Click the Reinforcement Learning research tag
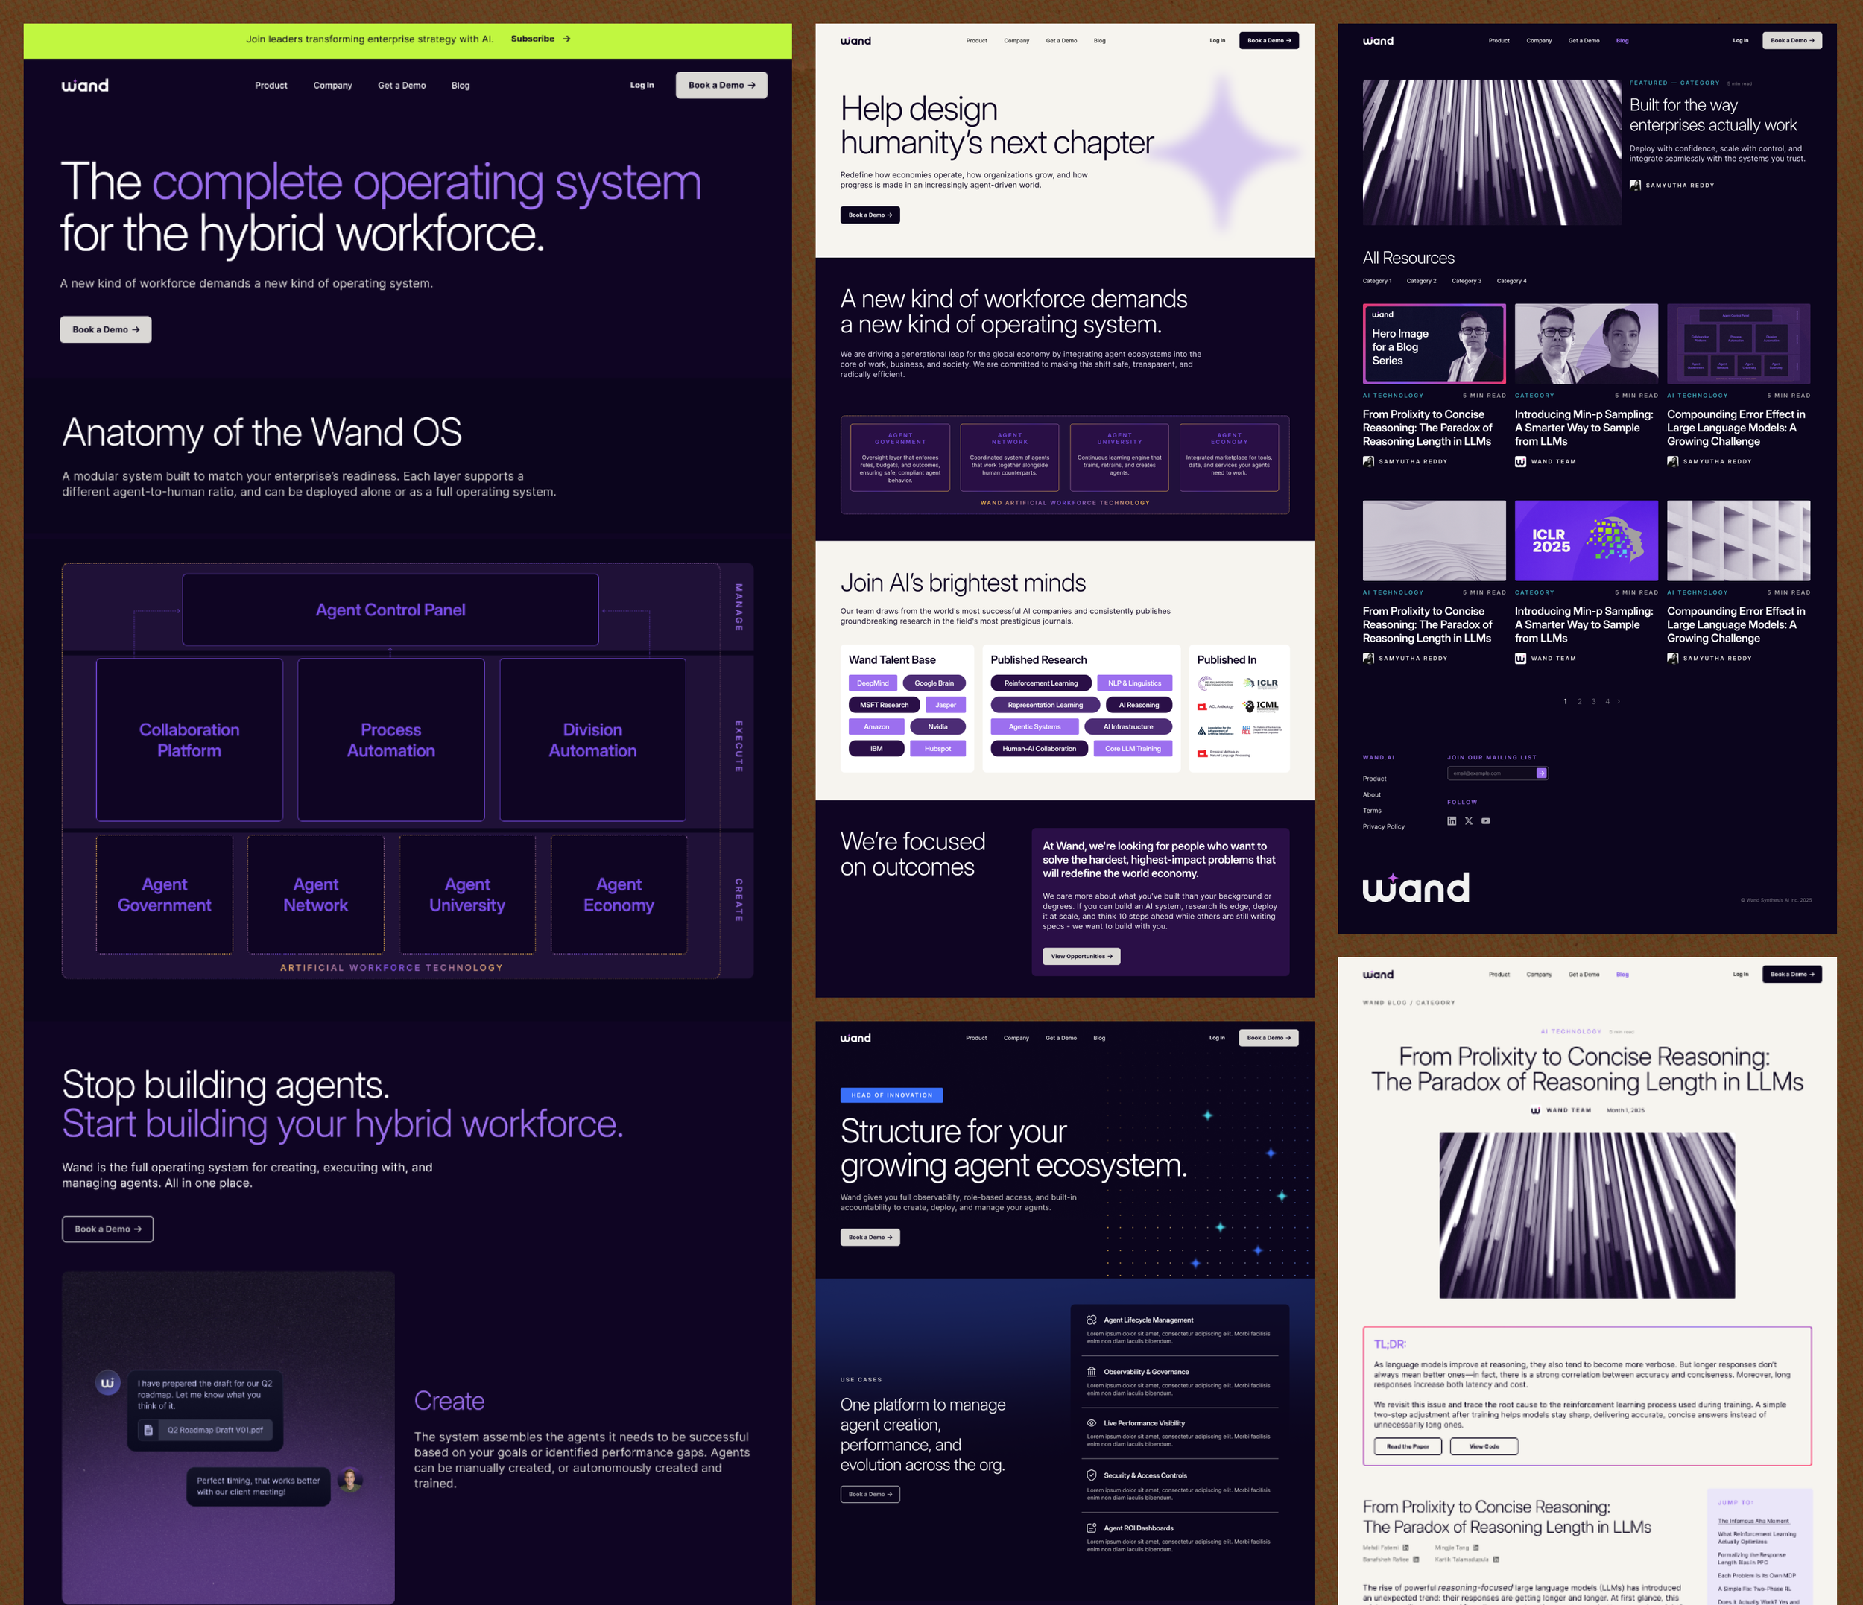The width and height of the screenshot is (1863, 1605). pyautogui.click(x=1041, y=683)
